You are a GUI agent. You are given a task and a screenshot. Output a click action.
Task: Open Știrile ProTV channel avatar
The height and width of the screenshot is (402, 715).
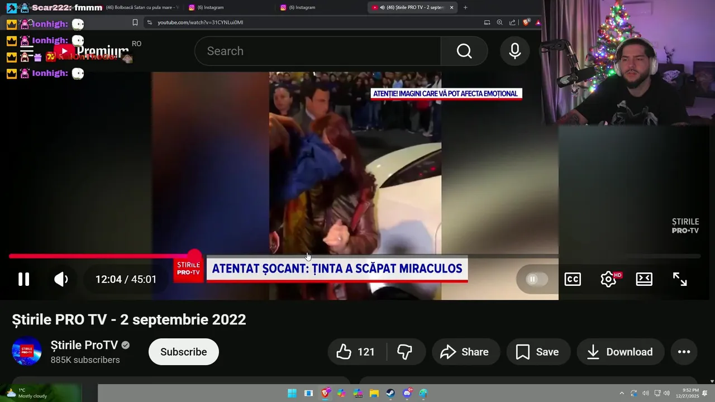tap(27, 352)
